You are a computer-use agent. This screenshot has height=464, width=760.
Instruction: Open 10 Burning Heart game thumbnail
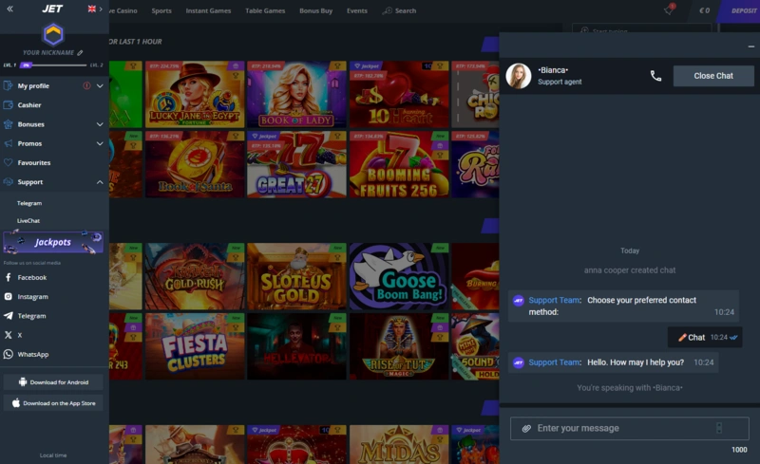(399, 95)
